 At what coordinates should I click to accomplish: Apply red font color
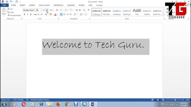click(x=56, y=15)
